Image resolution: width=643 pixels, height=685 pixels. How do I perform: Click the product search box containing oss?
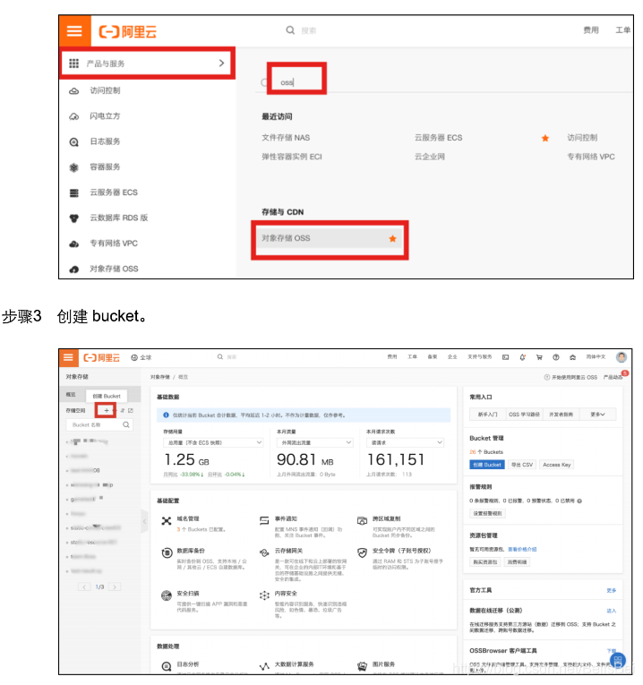pyautogui.click(x=297, y=82)
